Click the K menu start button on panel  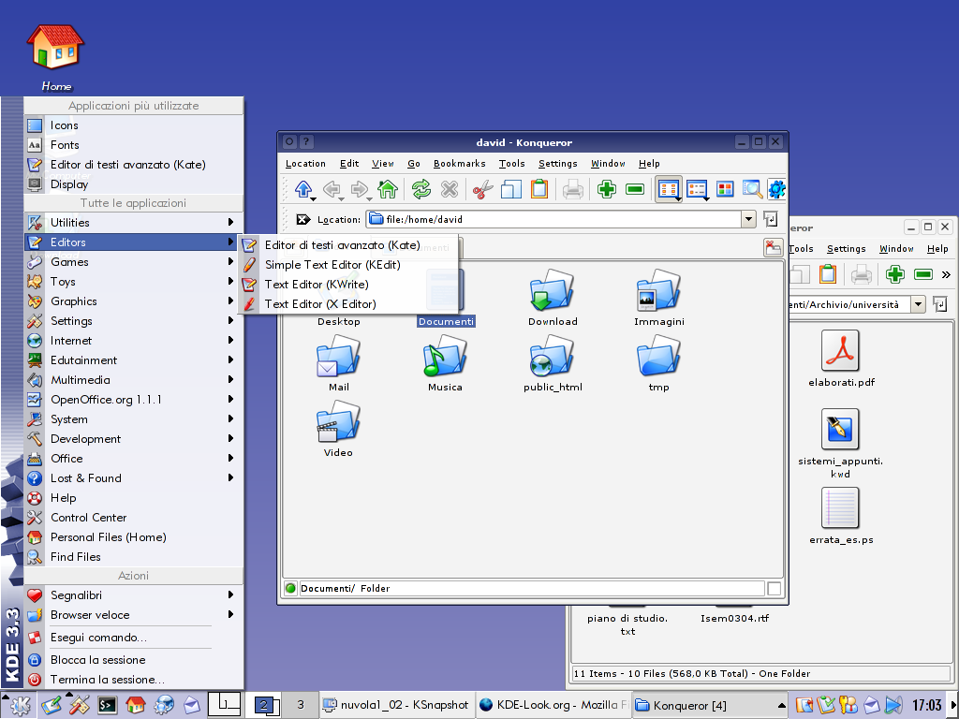point(21,705)
